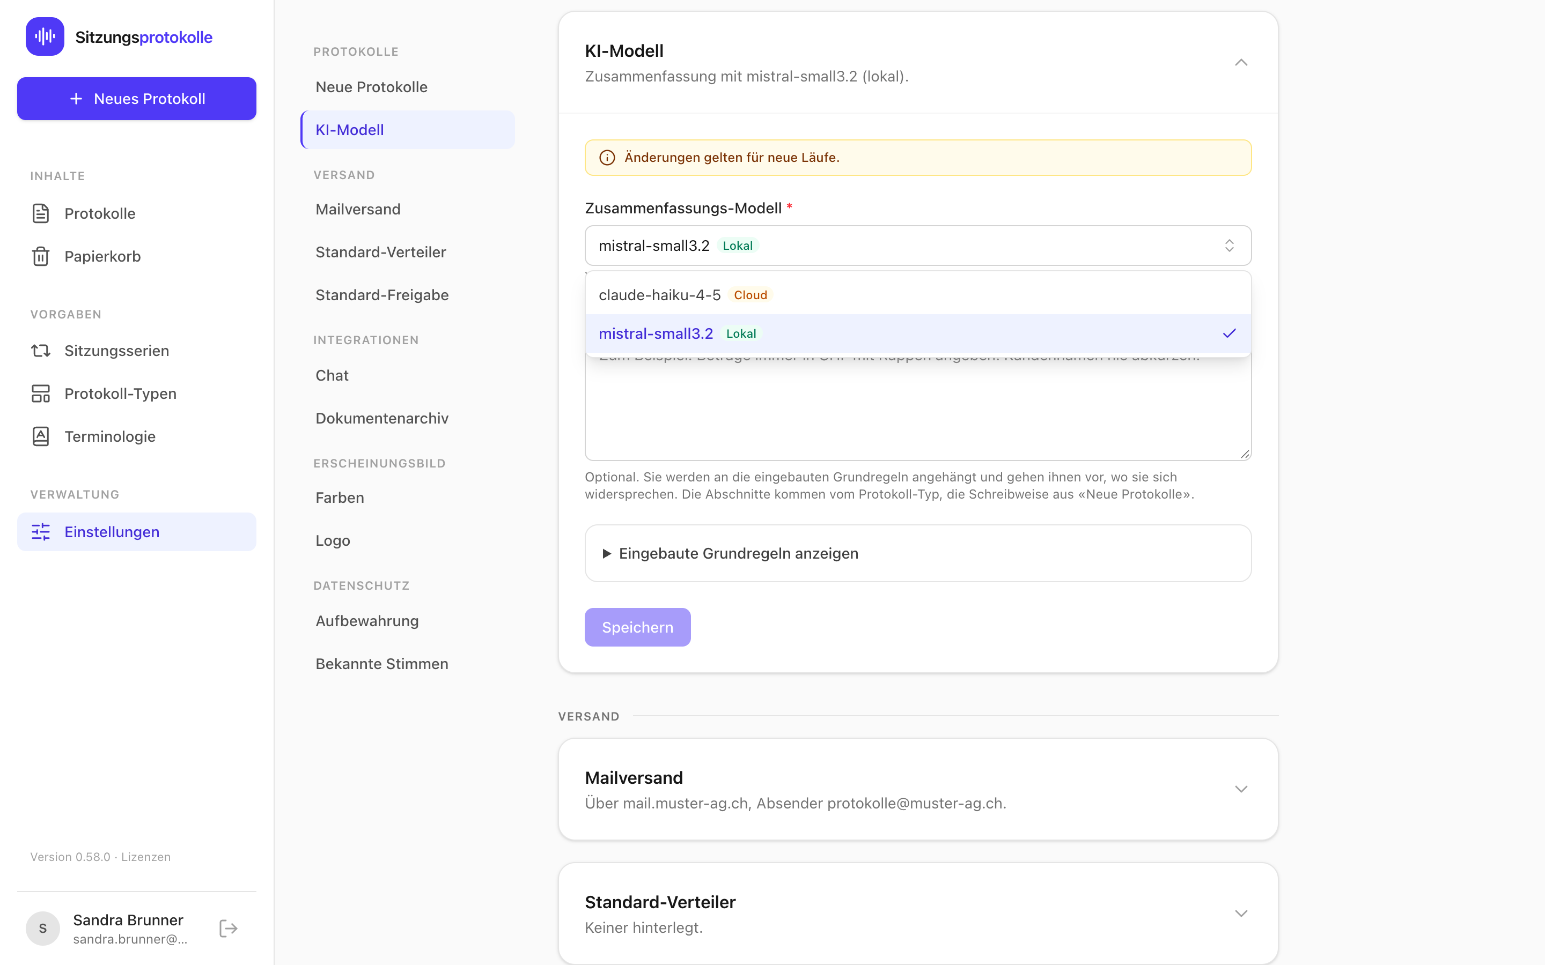Click inside the additional rules textarea
The image size is (1545, 965).
click(x=918, y=409)
